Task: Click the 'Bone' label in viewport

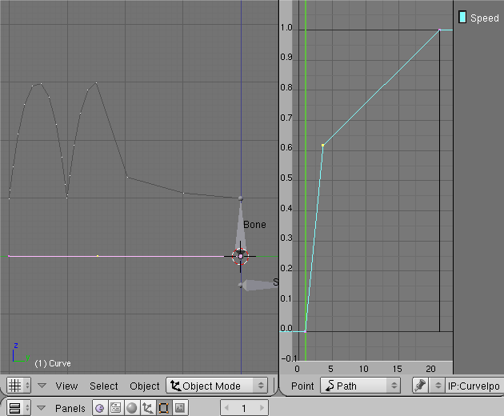Action: click(x=254, y=224)
